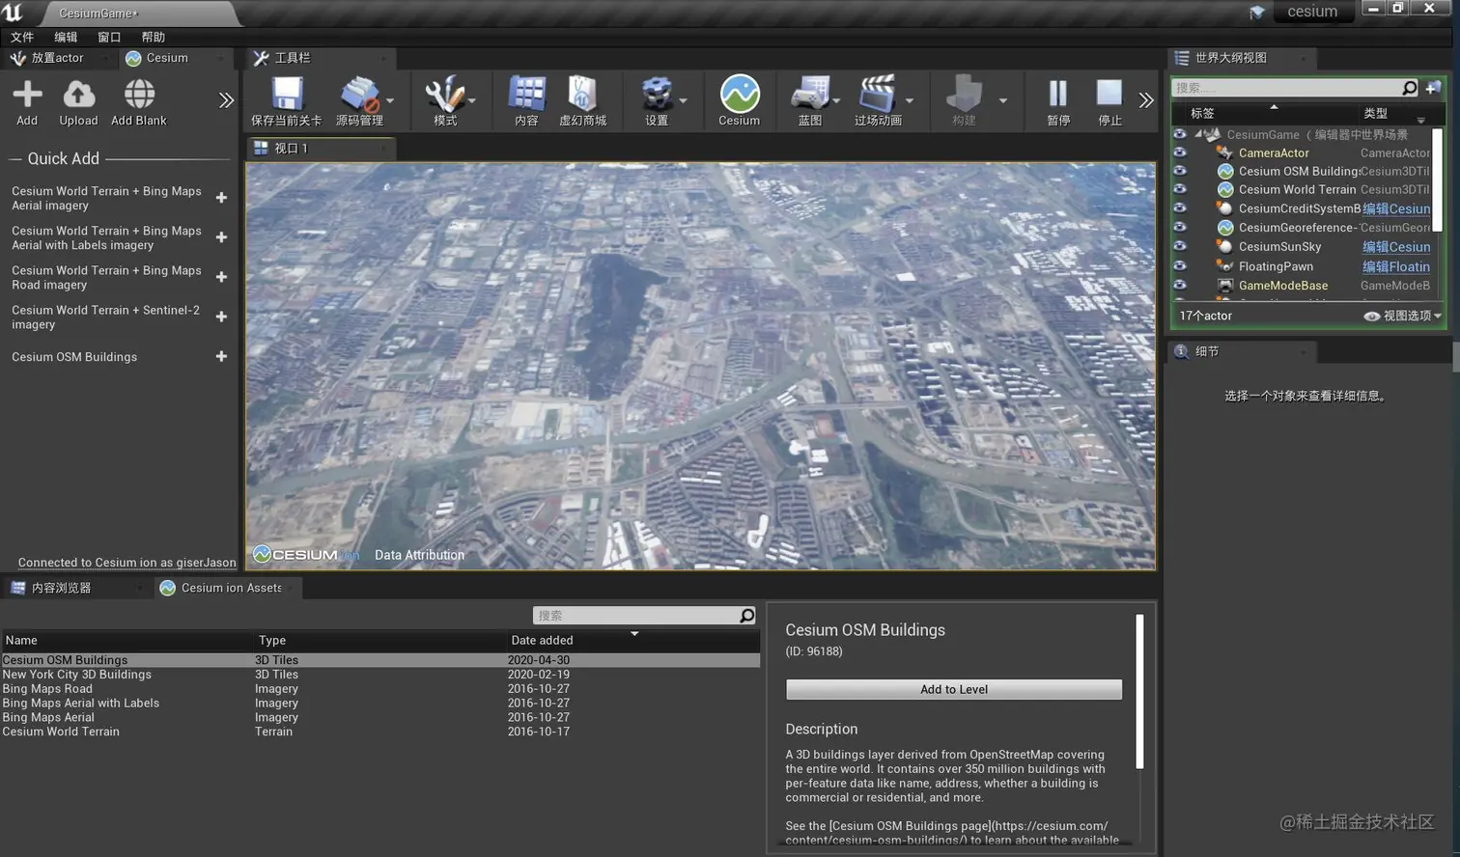
Task: Open 源码管理 dropdown arrow
Action: tap(390, 100)
